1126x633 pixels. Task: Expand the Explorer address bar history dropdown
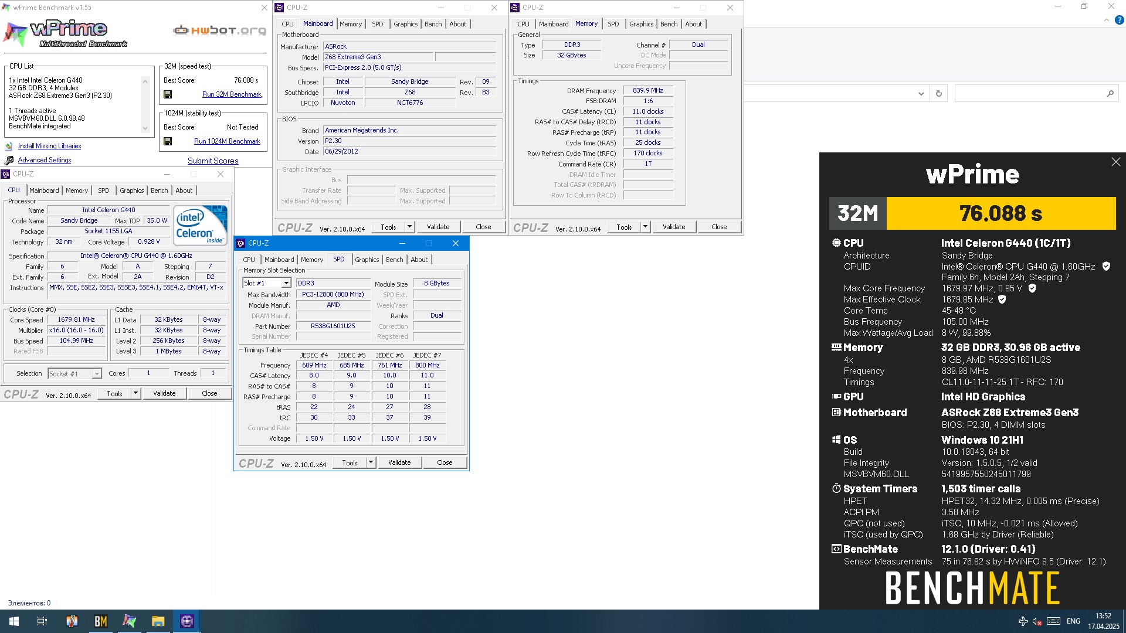click(x=921, y=94)
